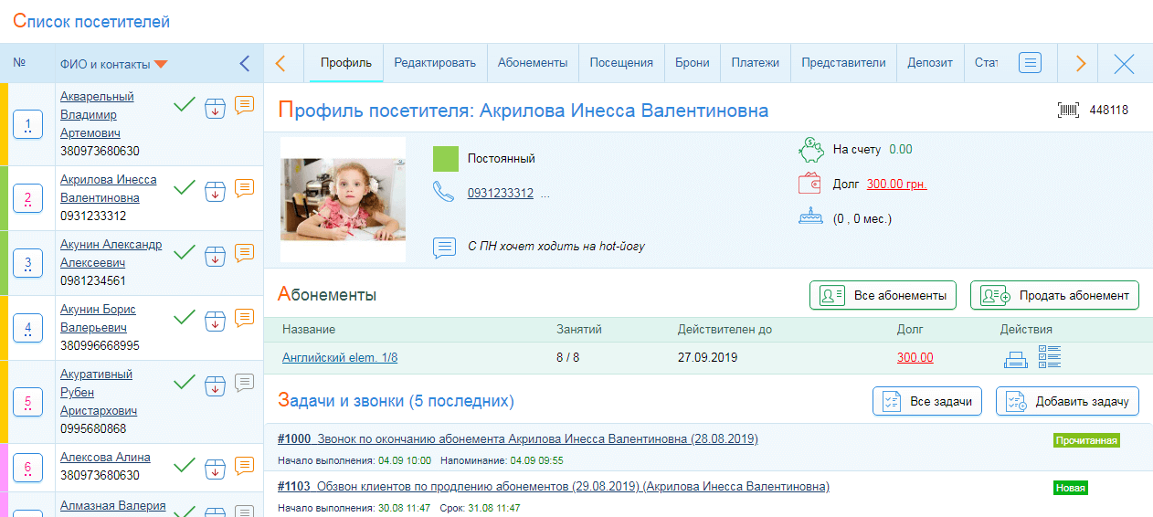The height and width of the screenshot is (517, 1153).
Task: Toggle the green checkmark for Акрилова Инесса
Action: tap(185, 188)
